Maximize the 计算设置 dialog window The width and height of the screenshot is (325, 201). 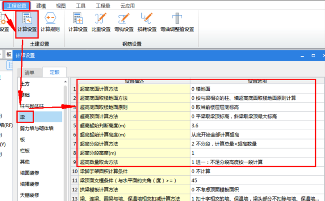pos(313,56)
